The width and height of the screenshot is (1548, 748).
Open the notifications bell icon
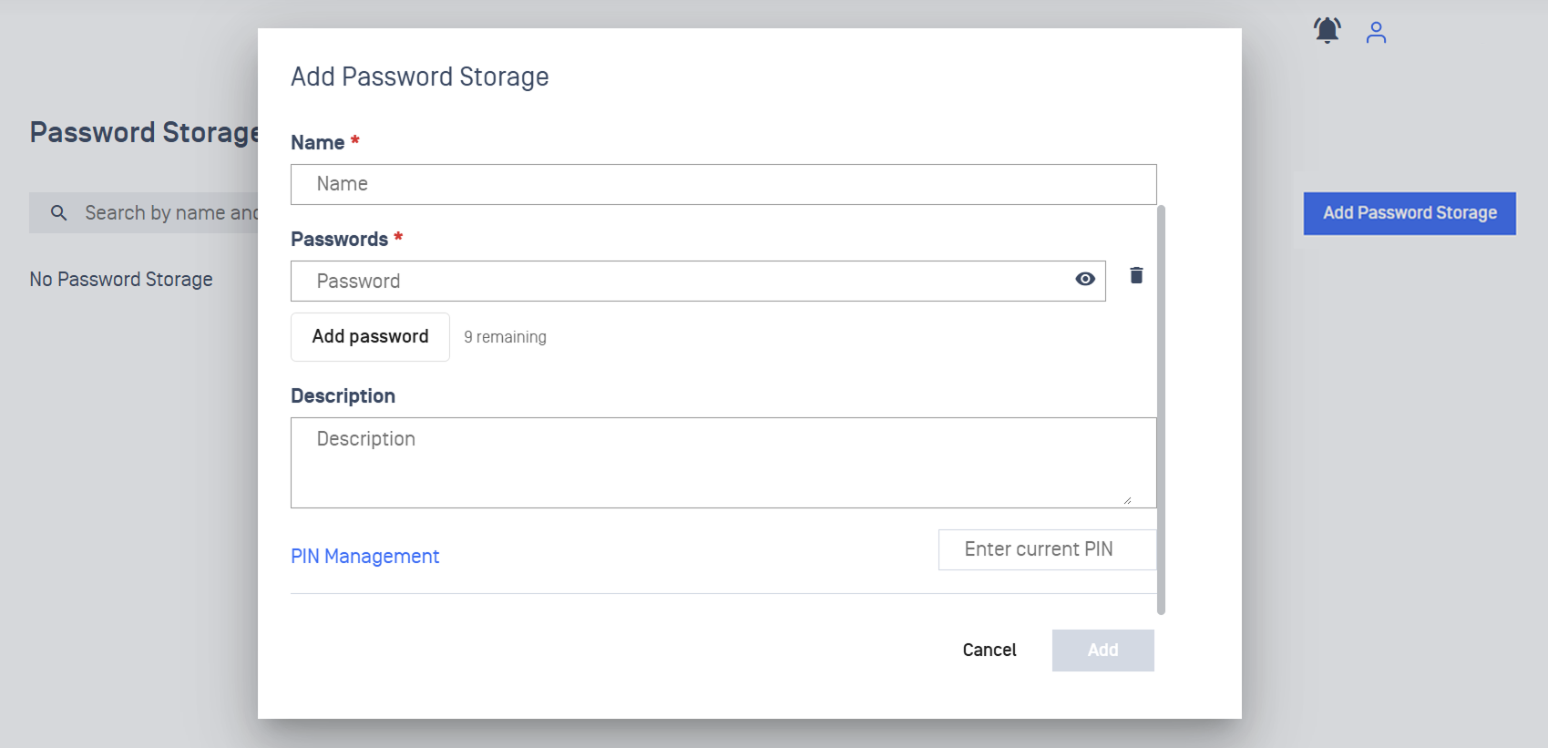(x=1327, y=31)
